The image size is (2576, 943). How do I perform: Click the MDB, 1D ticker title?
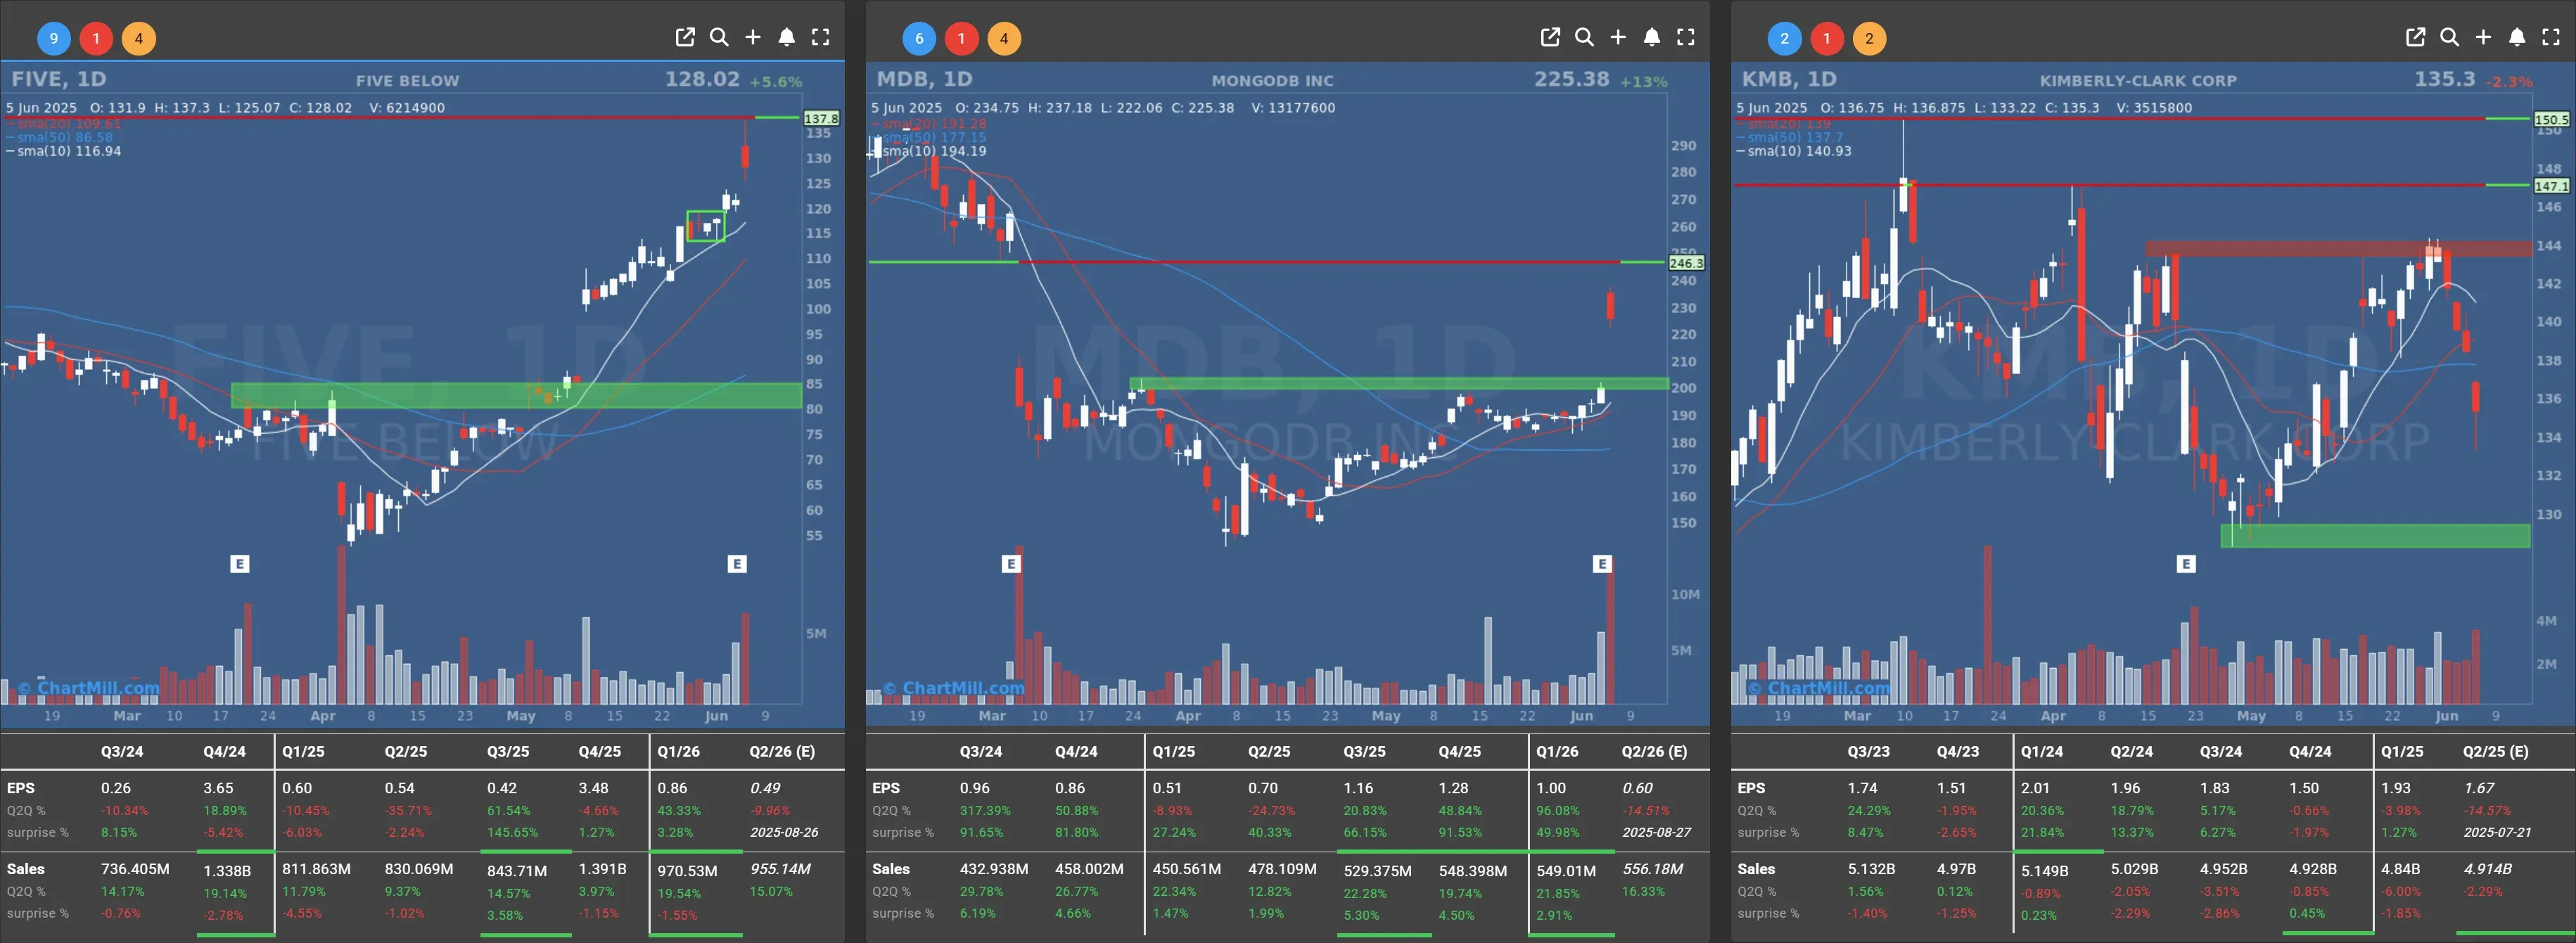pyautogui.click(x=925, y=79)
